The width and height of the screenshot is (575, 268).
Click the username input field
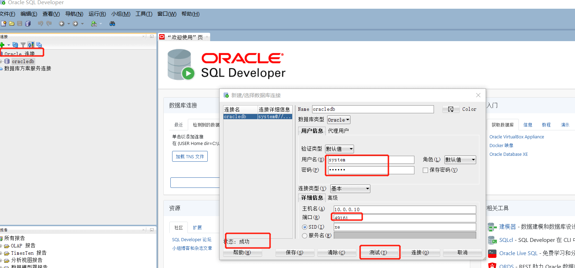371,160
